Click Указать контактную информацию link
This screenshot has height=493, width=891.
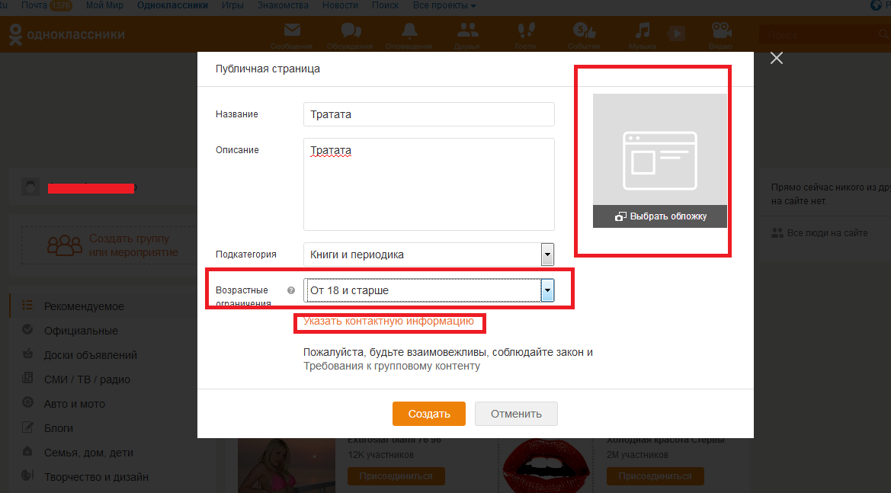click(x=389, y=322)
